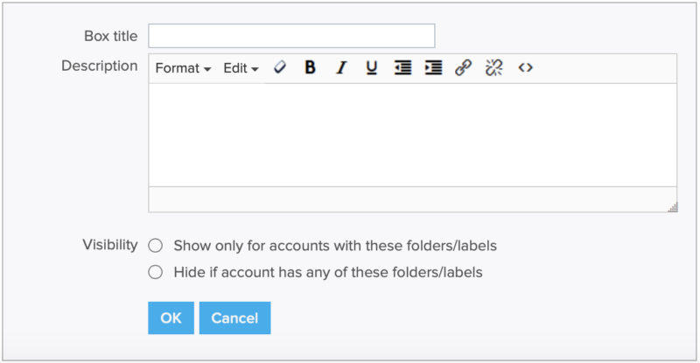This screenshot has width=700, height=363.
Task: Toggle italic formatting
Action: tap(341, 68)
